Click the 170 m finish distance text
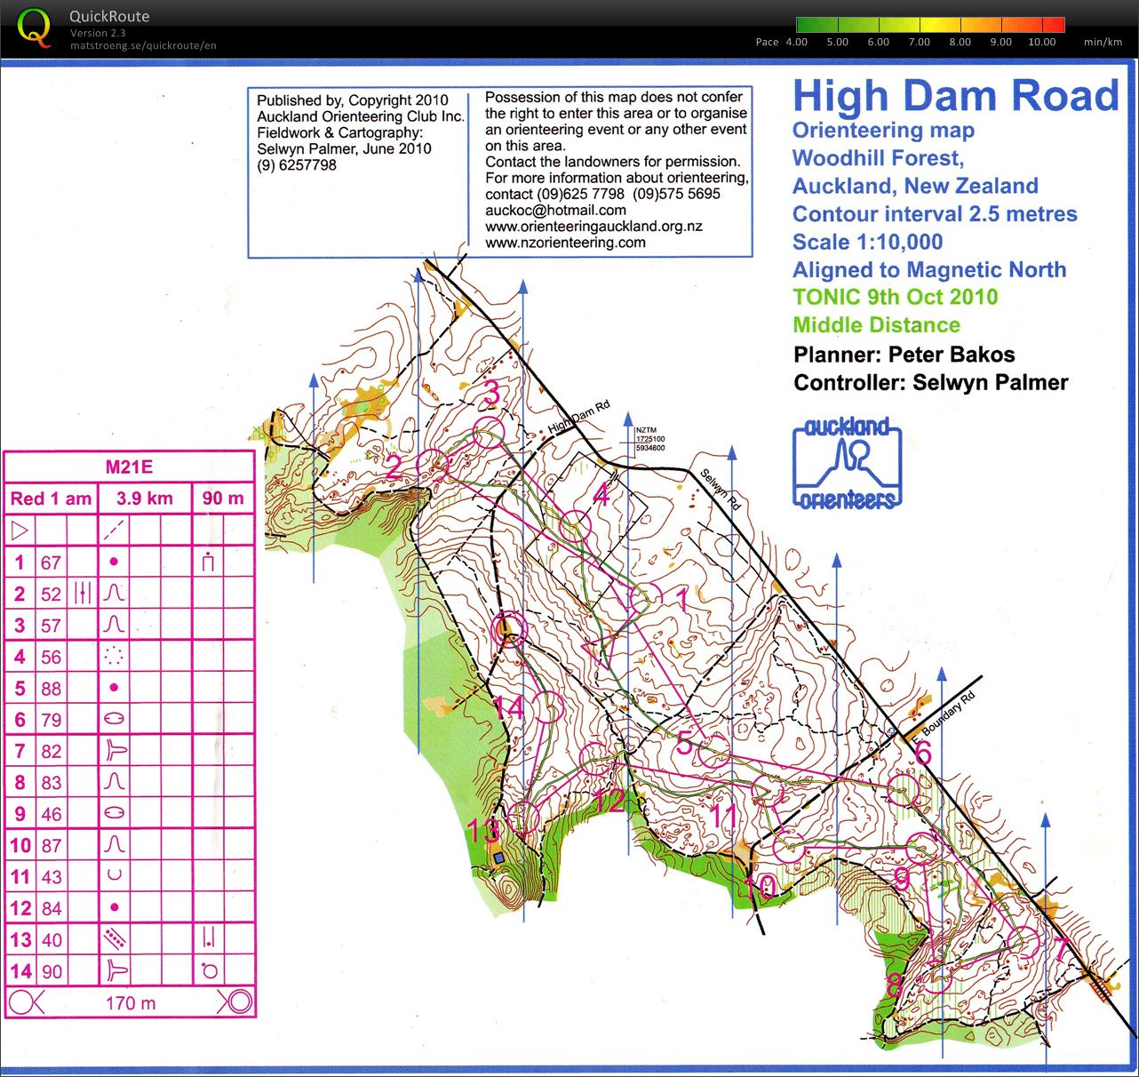The height and width of the screenshot is (1077, 1139). (x=131, y=1003)
